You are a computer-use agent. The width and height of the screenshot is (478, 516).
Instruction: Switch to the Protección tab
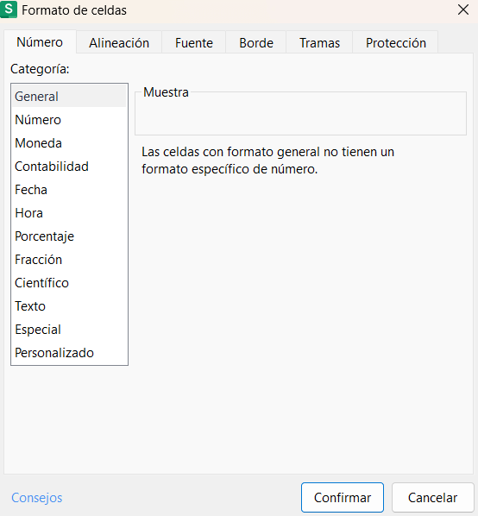point(396,43)
